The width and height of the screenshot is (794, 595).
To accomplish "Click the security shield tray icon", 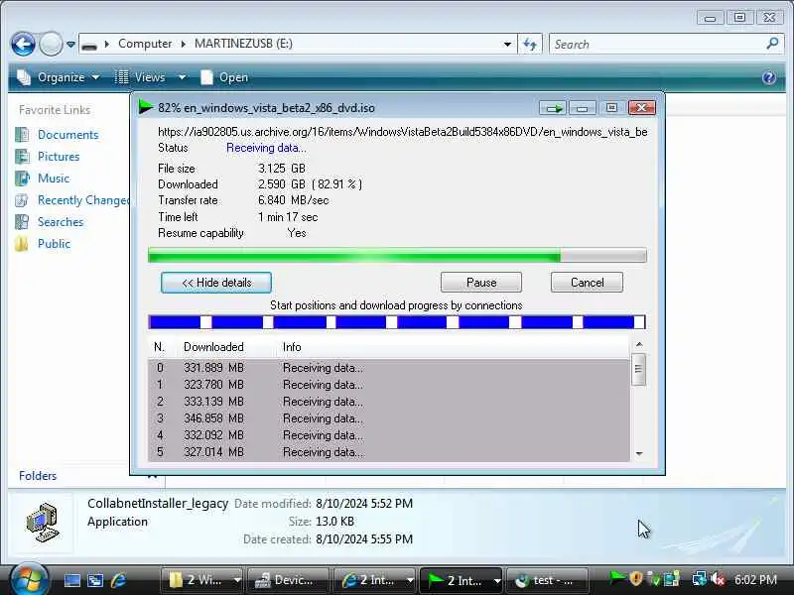I will point(636,578).
